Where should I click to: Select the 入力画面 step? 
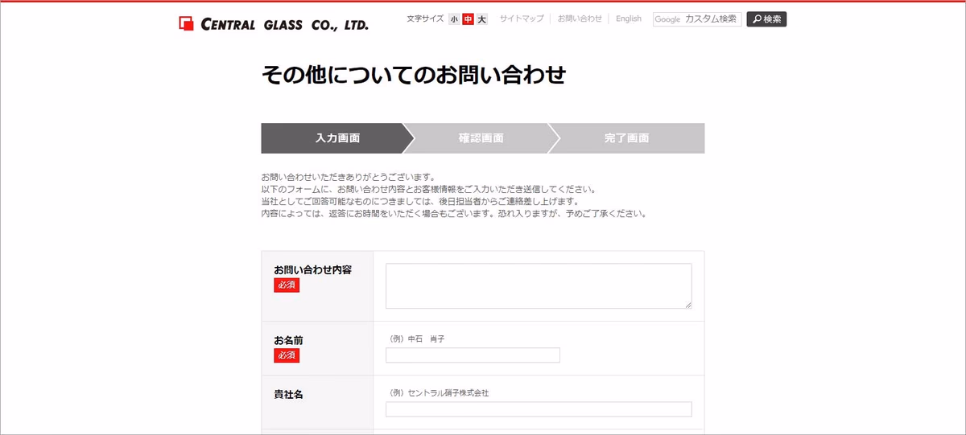[337, 138]
